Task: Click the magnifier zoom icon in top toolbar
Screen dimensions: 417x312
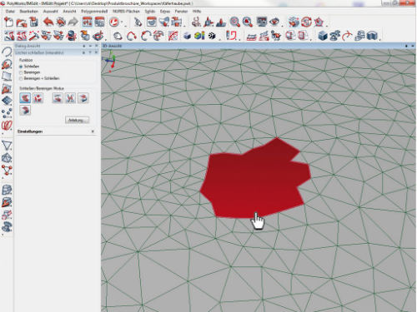Action: 234,22
